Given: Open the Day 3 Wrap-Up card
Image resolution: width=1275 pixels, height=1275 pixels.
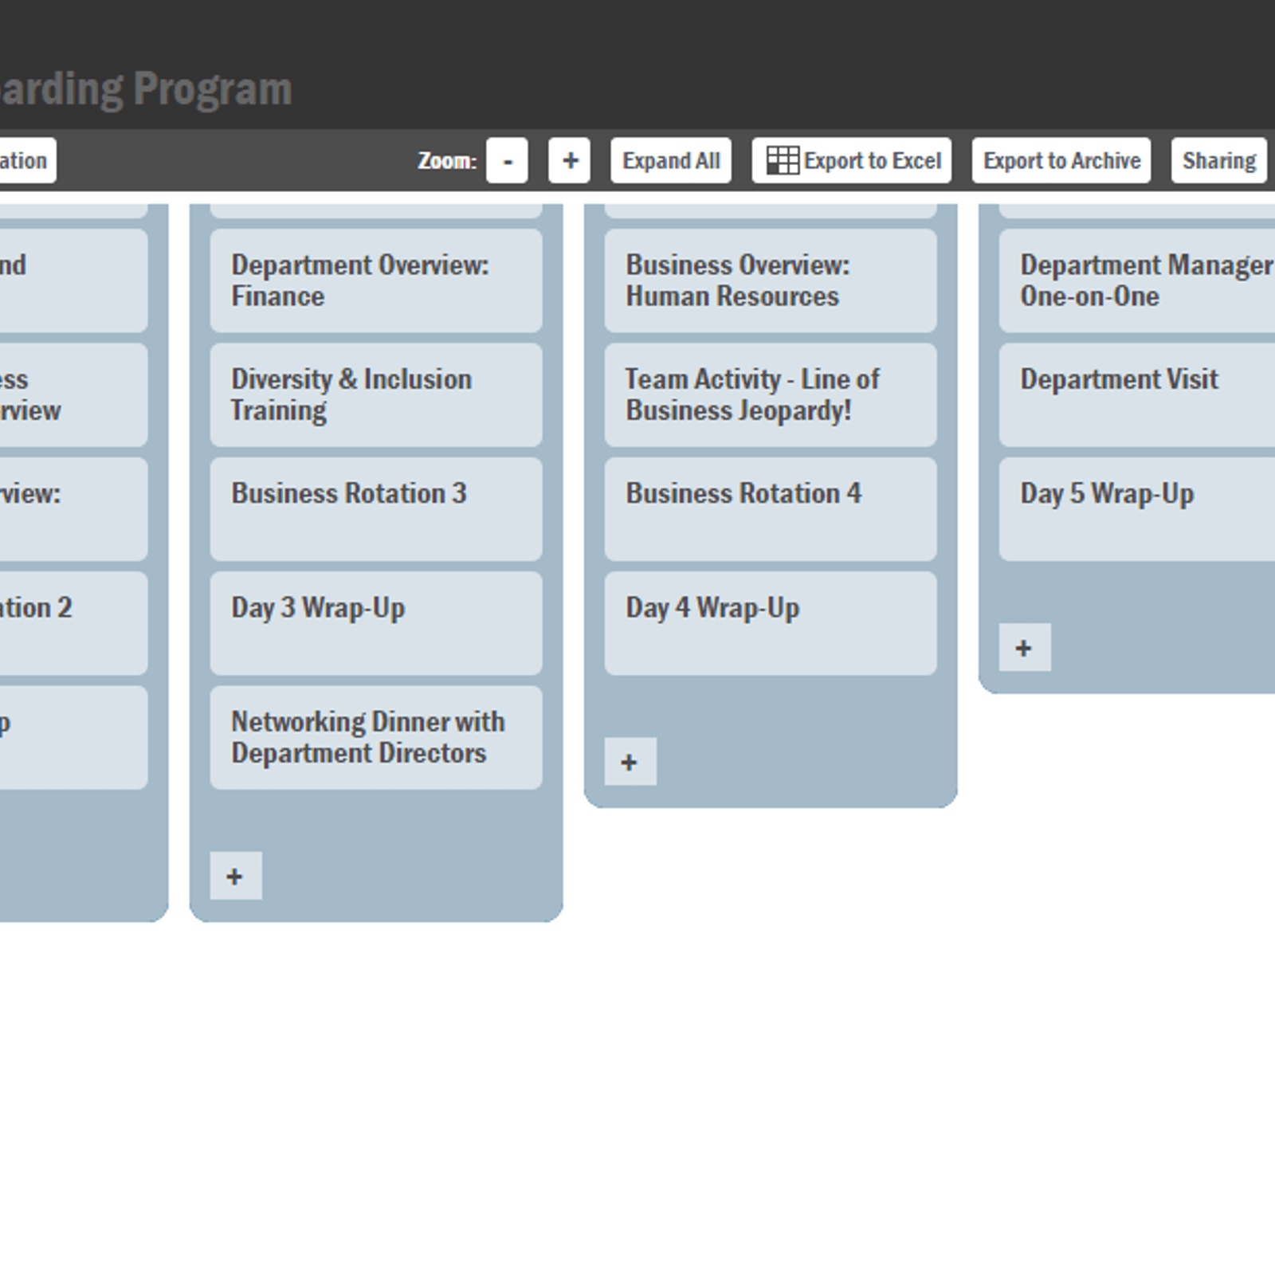Looking at the screenshot, I should 375,623.
